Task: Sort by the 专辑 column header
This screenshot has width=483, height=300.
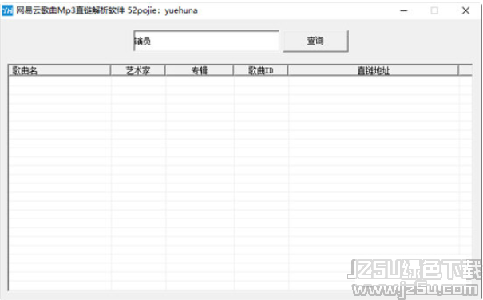Action: pos(200,70)
